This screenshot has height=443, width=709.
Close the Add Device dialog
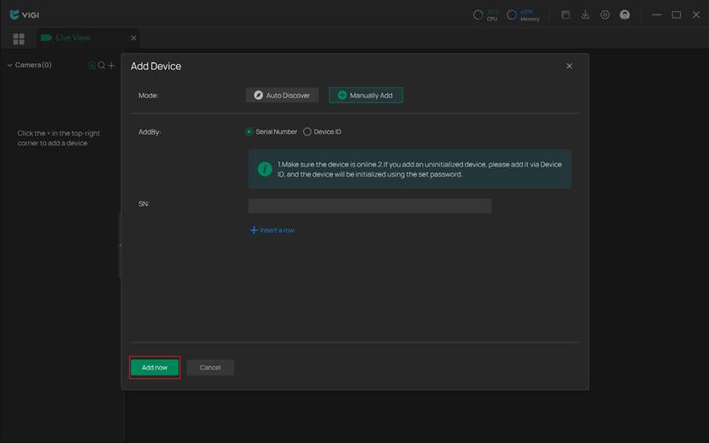coord(569,66)
